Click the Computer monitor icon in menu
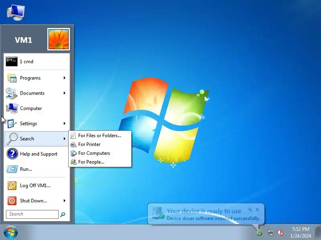Image resolution: width=321 pixels, height=240 pixels. [x=12, y=108]
